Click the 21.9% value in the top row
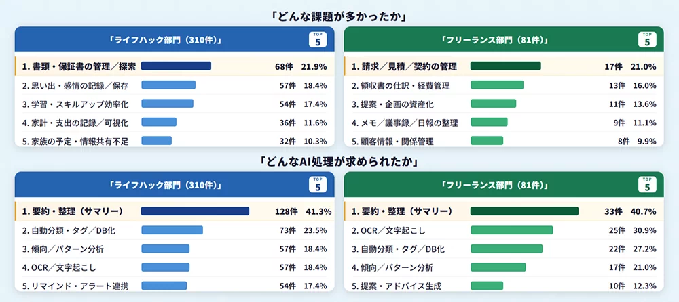 click(x=314, y=66)
